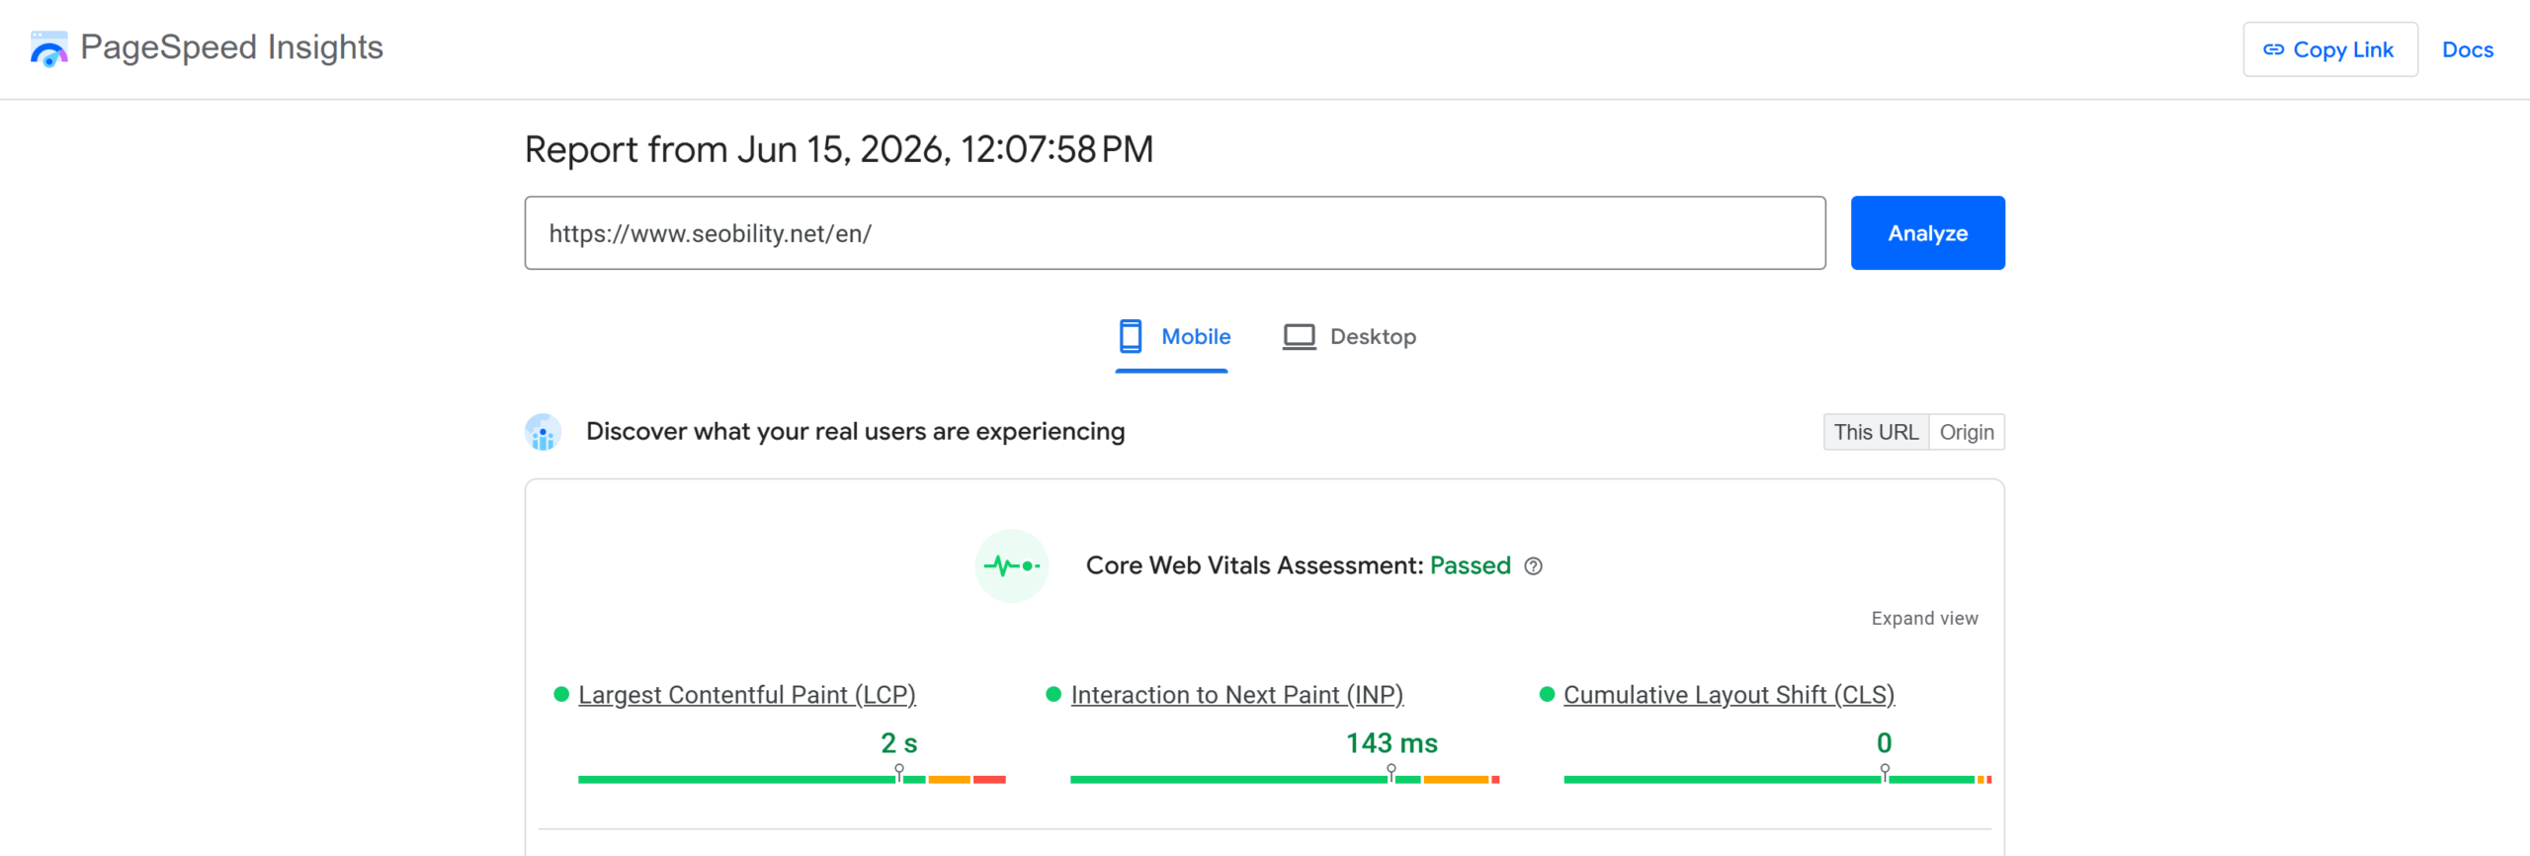Click the desktop monitor icon in the Desktop tab
This screenshot has width=2530, height=856.
point(1299,337)
